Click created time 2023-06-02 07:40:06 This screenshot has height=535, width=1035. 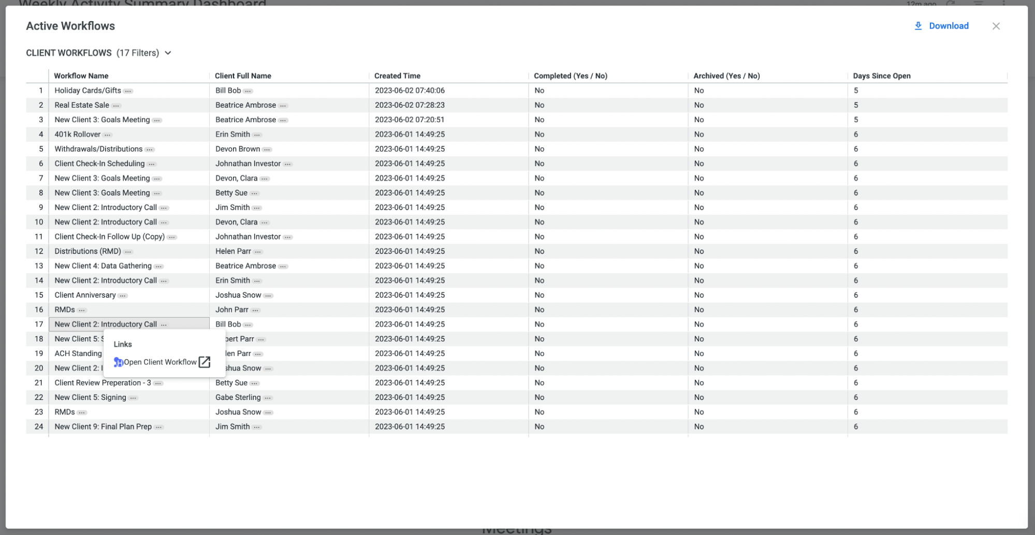click(410, 91)
